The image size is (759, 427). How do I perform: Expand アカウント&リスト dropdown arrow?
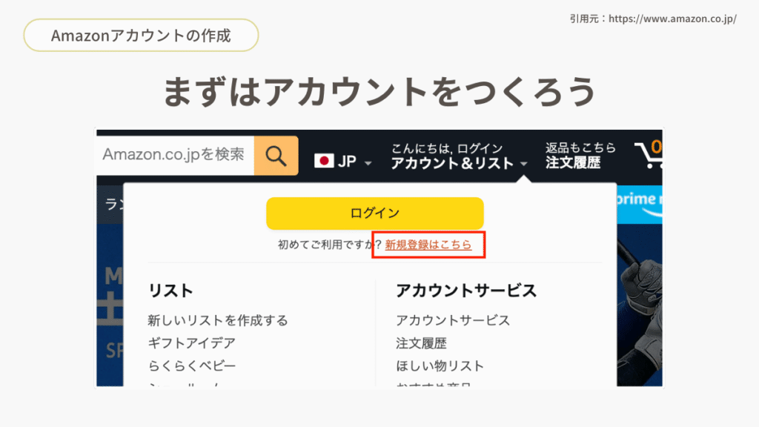tap(524, 164)
